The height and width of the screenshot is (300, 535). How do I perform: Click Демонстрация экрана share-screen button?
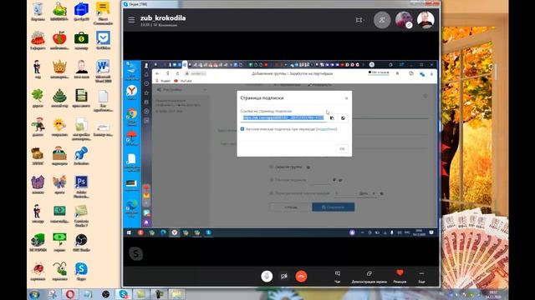click(x=369, y=277)
